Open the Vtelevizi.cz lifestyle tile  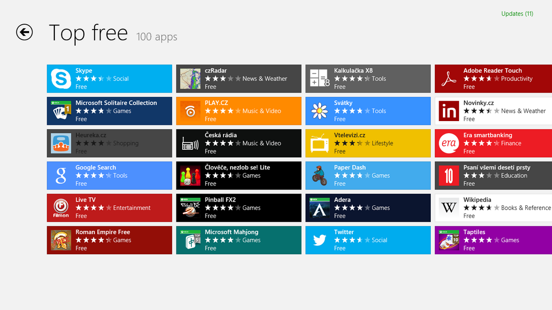click(x=368, y=143)
